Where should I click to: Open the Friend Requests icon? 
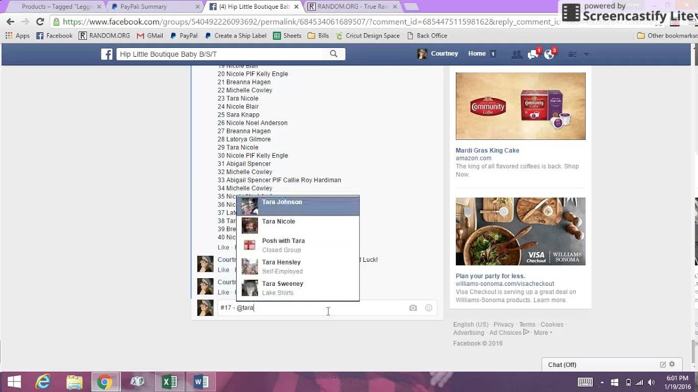coord(516,54)
